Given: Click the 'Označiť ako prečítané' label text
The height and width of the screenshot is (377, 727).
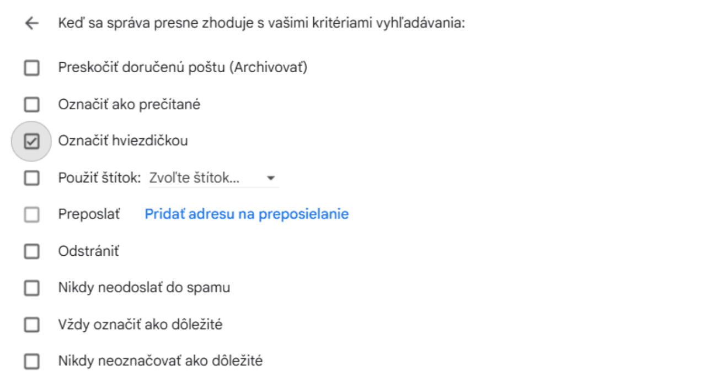Looking at the screenshot, I should pyautogui.click(x=129, y=104).
